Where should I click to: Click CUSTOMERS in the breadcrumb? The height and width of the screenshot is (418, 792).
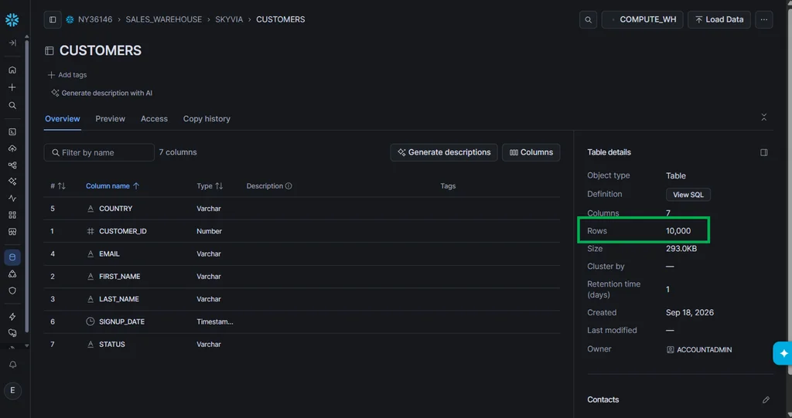[280, 19]
